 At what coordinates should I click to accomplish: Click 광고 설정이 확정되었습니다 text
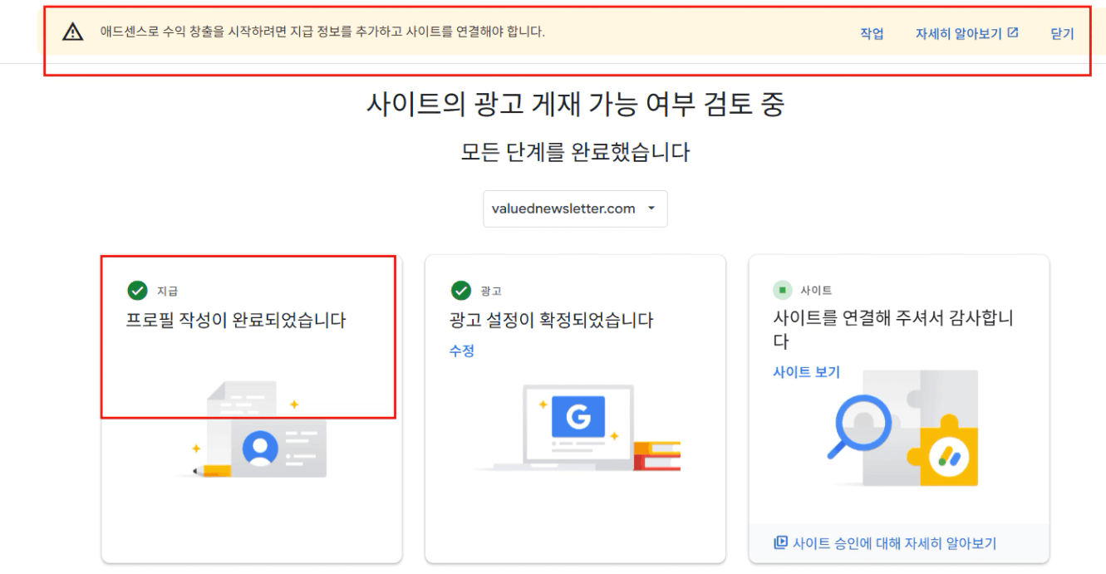click(x=552, y=320)
